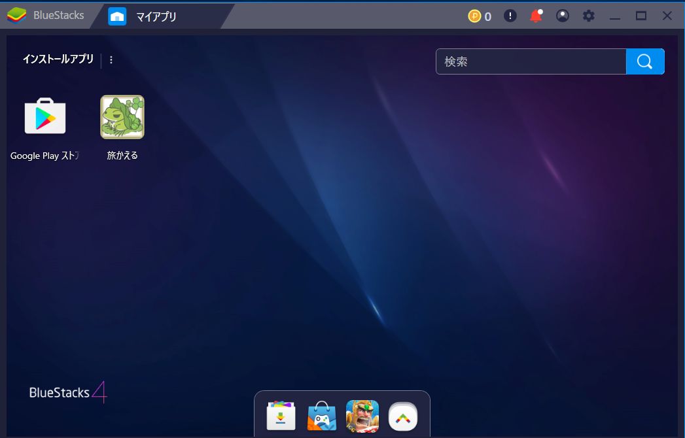Open the Google Play Store app
685x438 pixels.
(x=45, y=116)
